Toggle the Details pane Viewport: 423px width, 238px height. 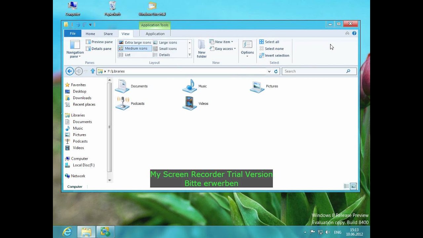click(x=98, y=49)
